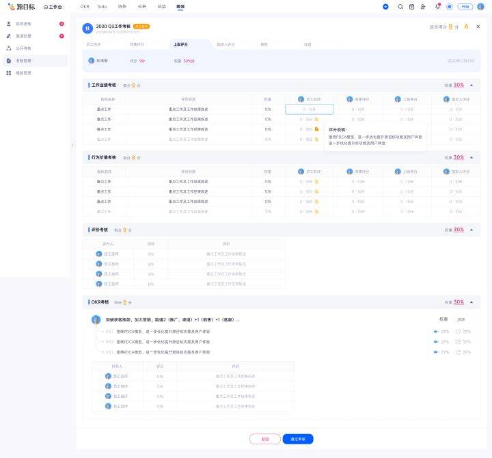Click the 驳回 reject button
The height and width of the screenshot is (458, 492).
264,439
